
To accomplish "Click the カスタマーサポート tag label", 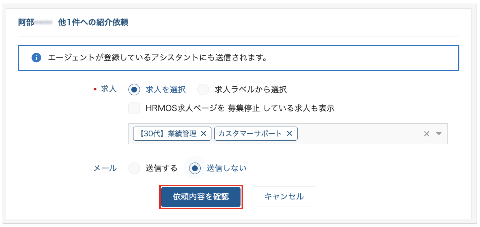I will [x=250, y=133].
